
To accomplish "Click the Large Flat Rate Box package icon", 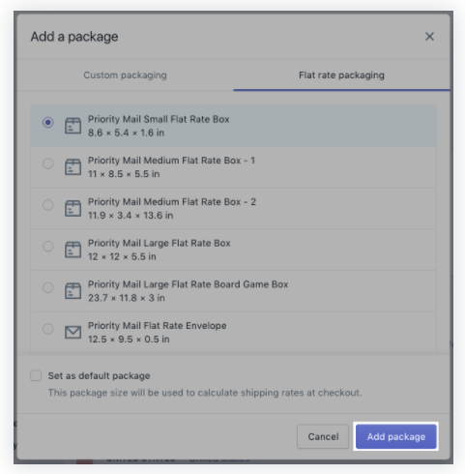I will coord(73,250).
